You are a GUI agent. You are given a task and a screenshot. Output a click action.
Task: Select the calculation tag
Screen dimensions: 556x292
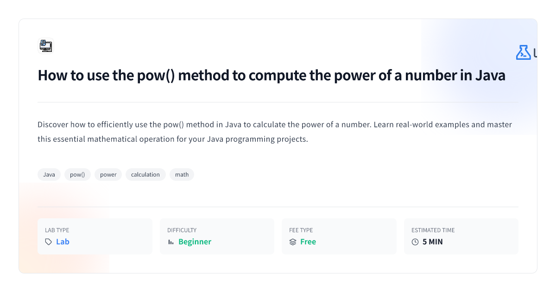coord(145,175)
